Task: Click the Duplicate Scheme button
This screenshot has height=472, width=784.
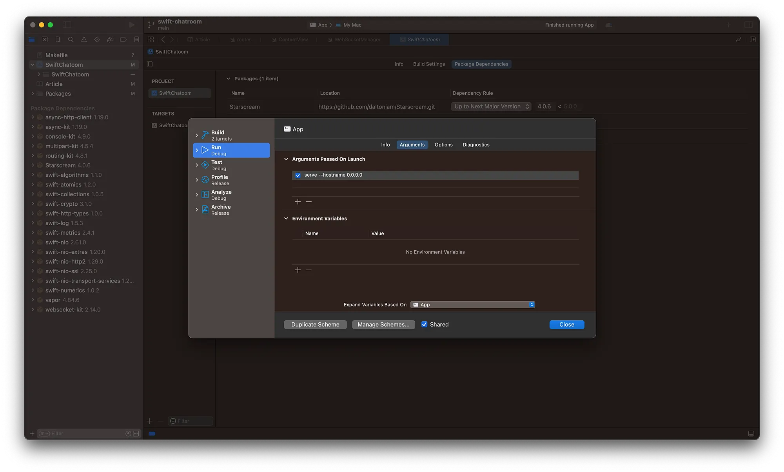Action: 315,324
